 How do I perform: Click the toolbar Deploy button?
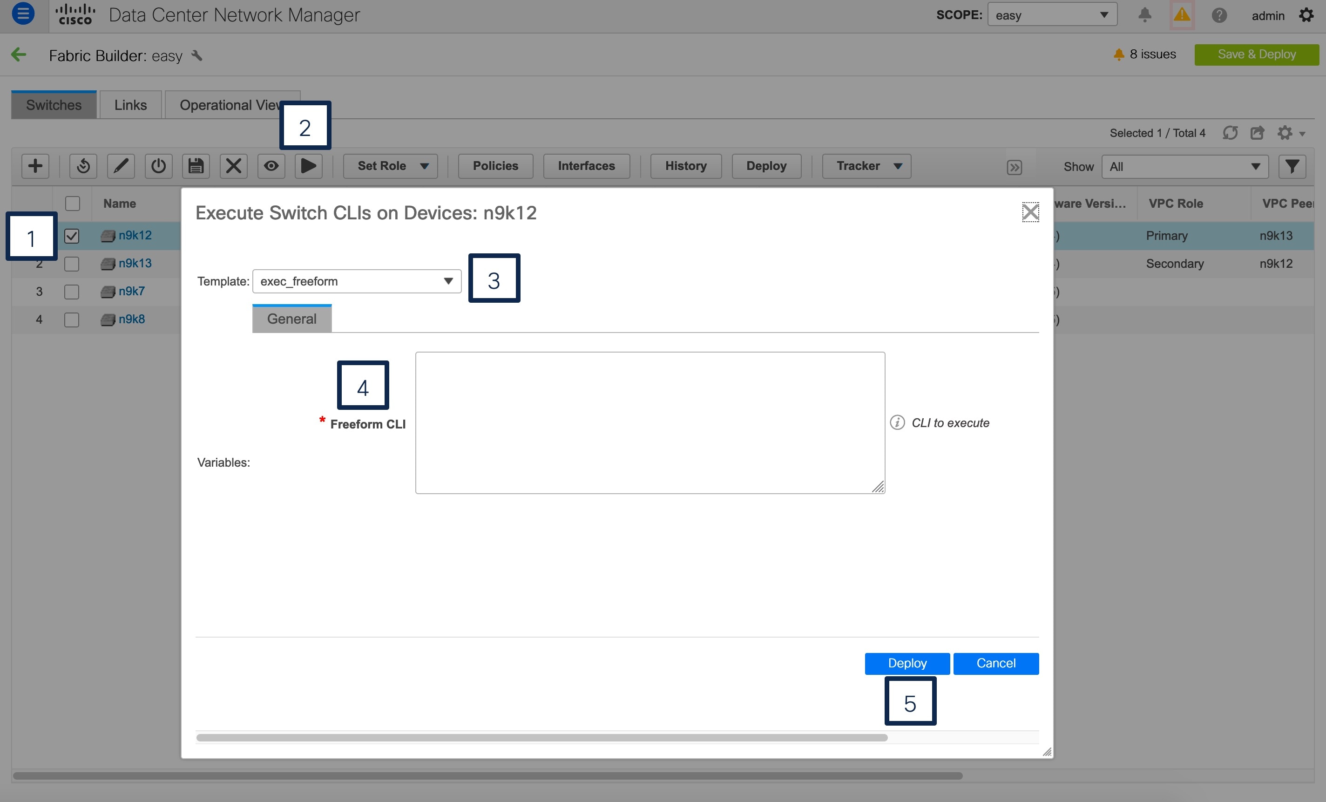click(766, 166)
